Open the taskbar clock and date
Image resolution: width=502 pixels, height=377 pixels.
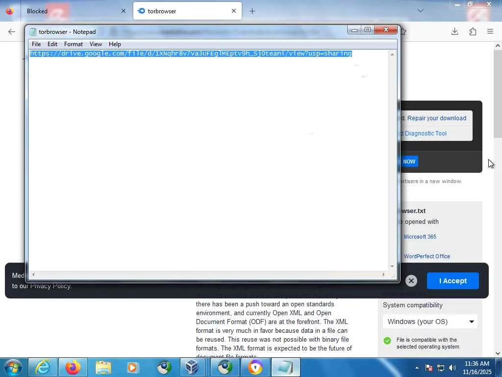click(x=477, y=368)
